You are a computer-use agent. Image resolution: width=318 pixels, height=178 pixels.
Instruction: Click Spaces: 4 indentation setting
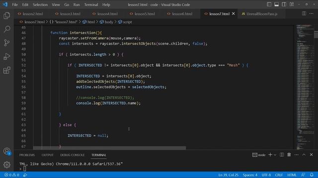250,175
